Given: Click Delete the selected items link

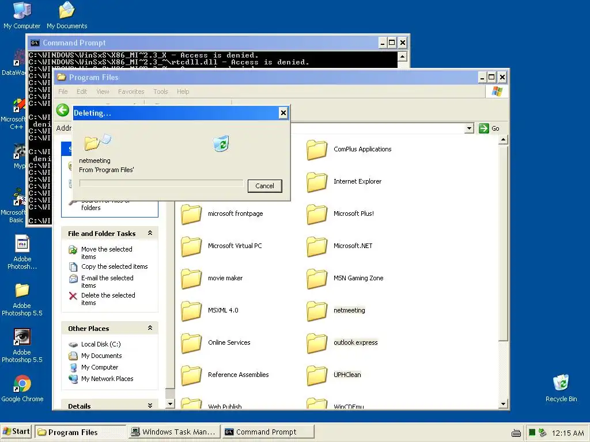Looking at the screenshot, I should point(108,299).
